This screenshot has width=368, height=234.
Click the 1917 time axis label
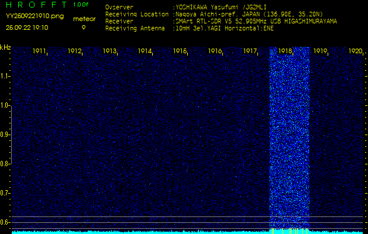[250, 51]
